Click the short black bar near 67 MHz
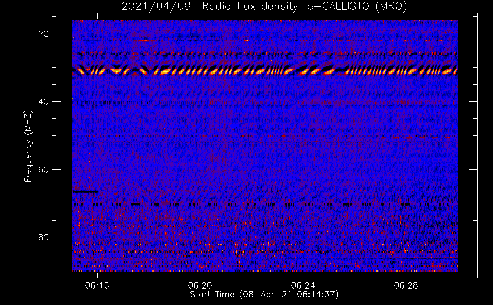This screenshot has height=305, width=493. 85,192
